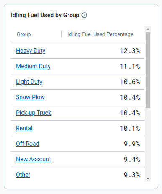The image size is (162, 194).
Task: Open the Heavy Duty group link
Action: (x=31, y=51)
